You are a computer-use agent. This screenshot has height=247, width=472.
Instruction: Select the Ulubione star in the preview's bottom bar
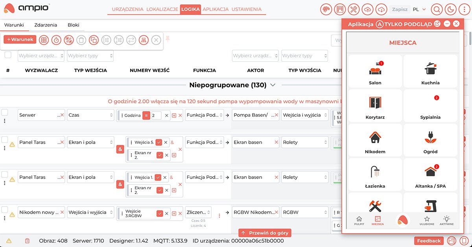tap(426, 220)
